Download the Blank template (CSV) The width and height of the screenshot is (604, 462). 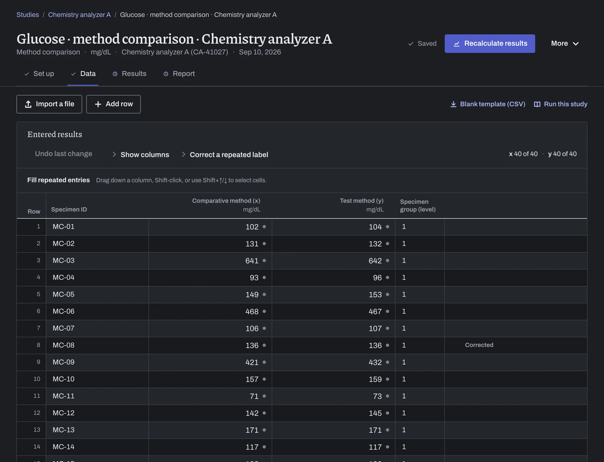pyautogui.click(x=488, y=104)
